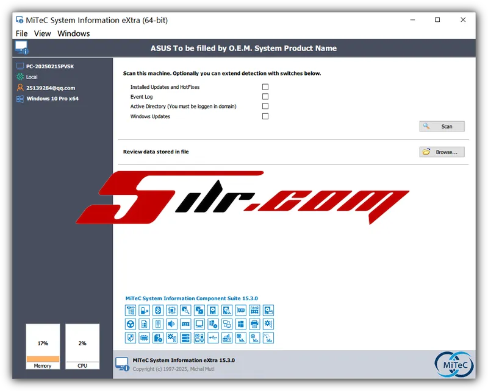Click the Memory usage gauge
Screen dimensions: 488x391
(43, 347)
